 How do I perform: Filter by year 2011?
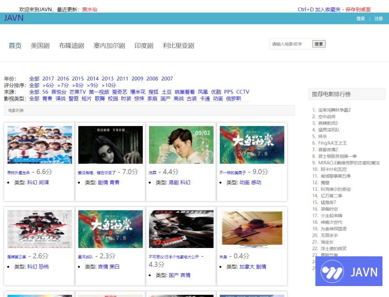pos(123,79)
